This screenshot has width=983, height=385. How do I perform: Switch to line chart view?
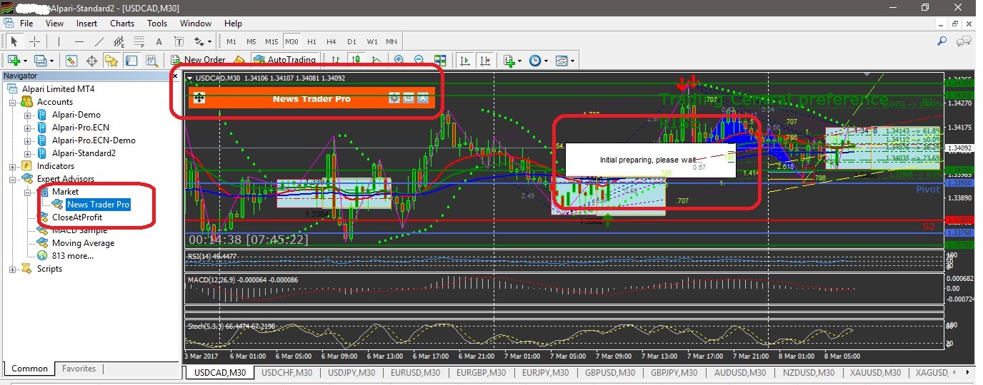(375, 61)
